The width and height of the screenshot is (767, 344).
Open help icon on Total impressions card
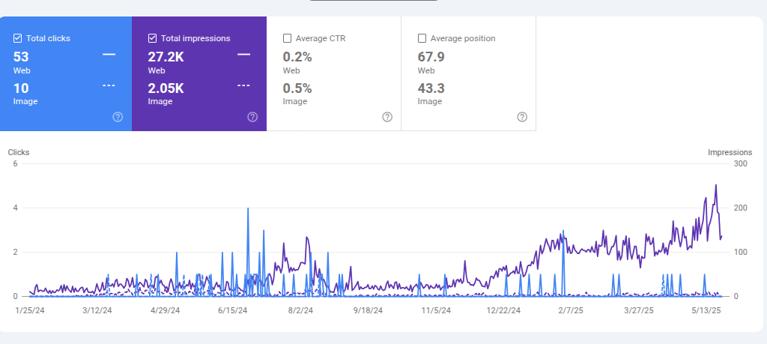(x=252, y=117)
